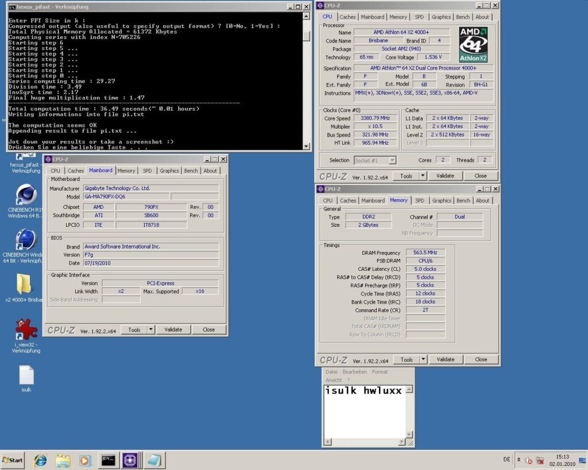Open Windows Explorer from the taskbar
Viewport: 588px width, 470px height.
pos(63,460)
